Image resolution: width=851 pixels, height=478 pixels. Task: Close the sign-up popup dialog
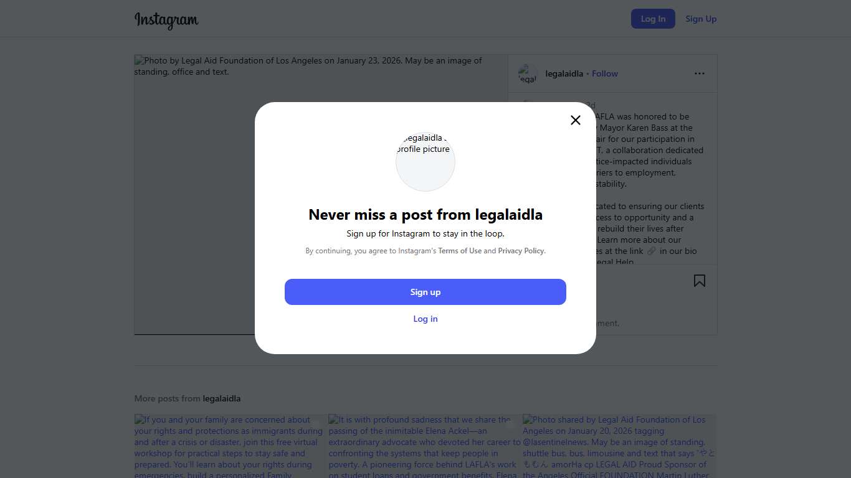(576, 120)
